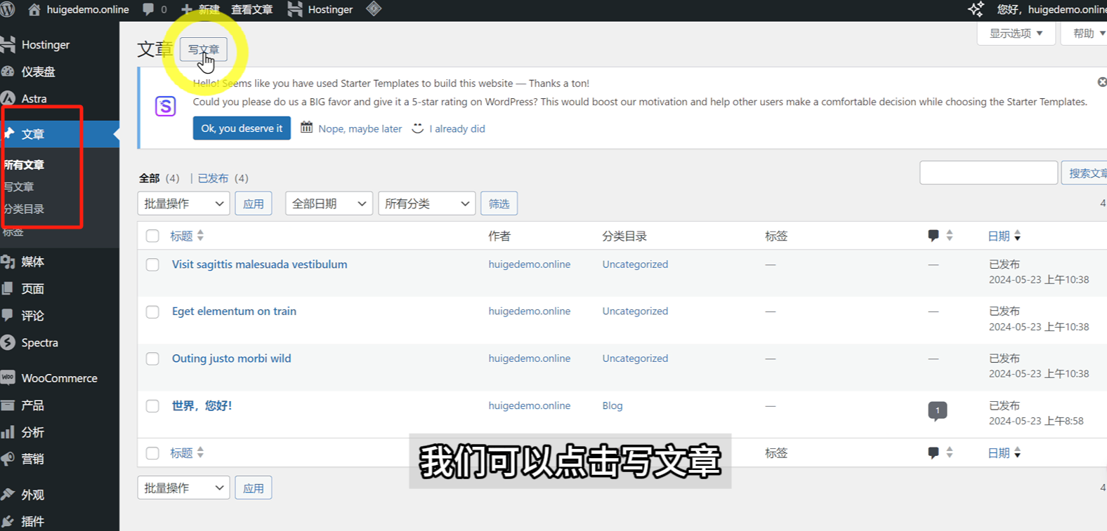Open the 所有分类 category filter dropdown

pos(427,203)
